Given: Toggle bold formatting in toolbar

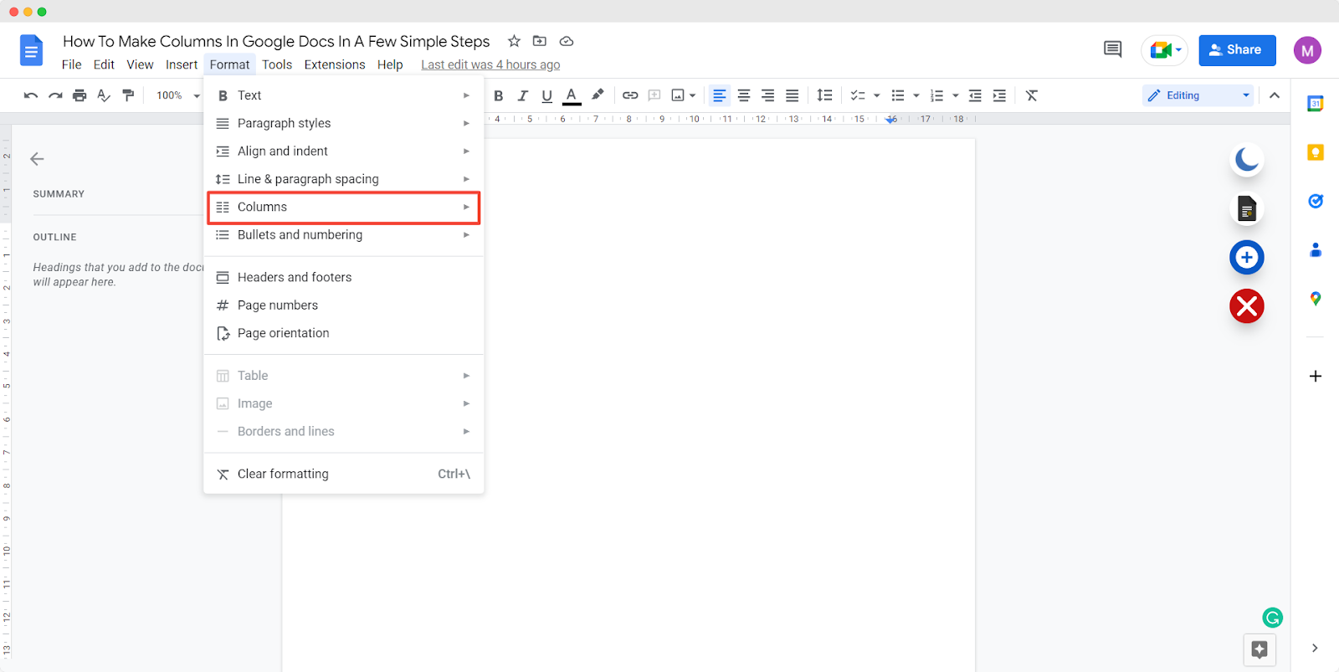Looking at the screenshot, I should point(499,95).
